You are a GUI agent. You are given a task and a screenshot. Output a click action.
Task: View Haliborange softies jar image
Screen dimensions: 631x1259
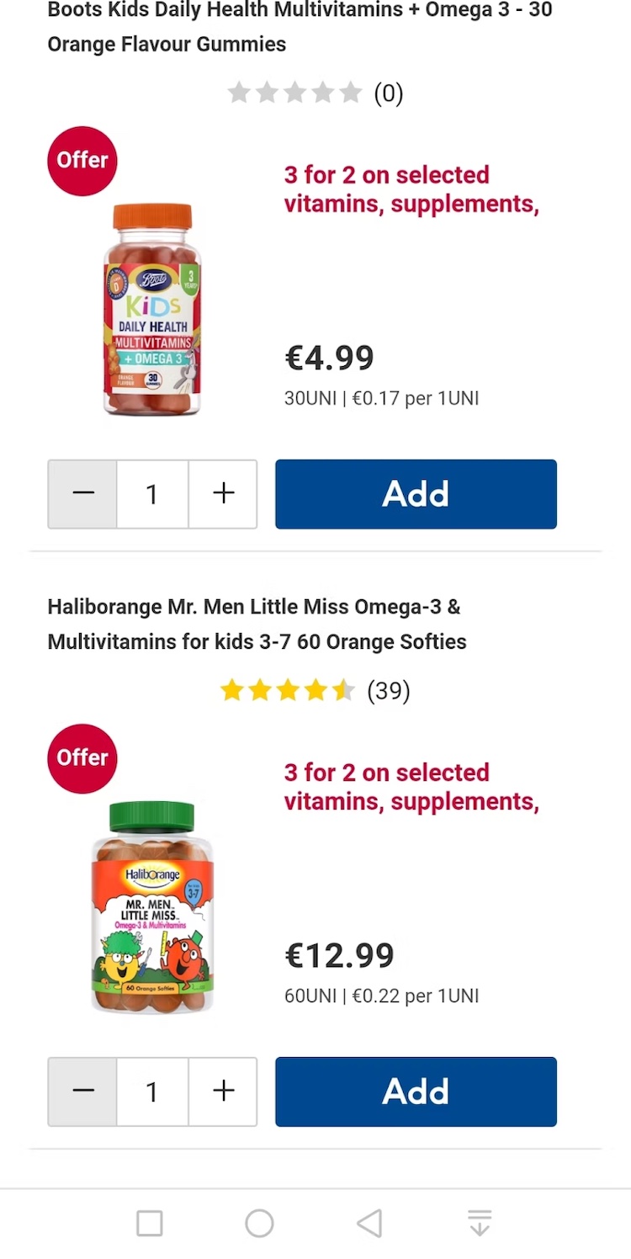(x=152, y=907)
